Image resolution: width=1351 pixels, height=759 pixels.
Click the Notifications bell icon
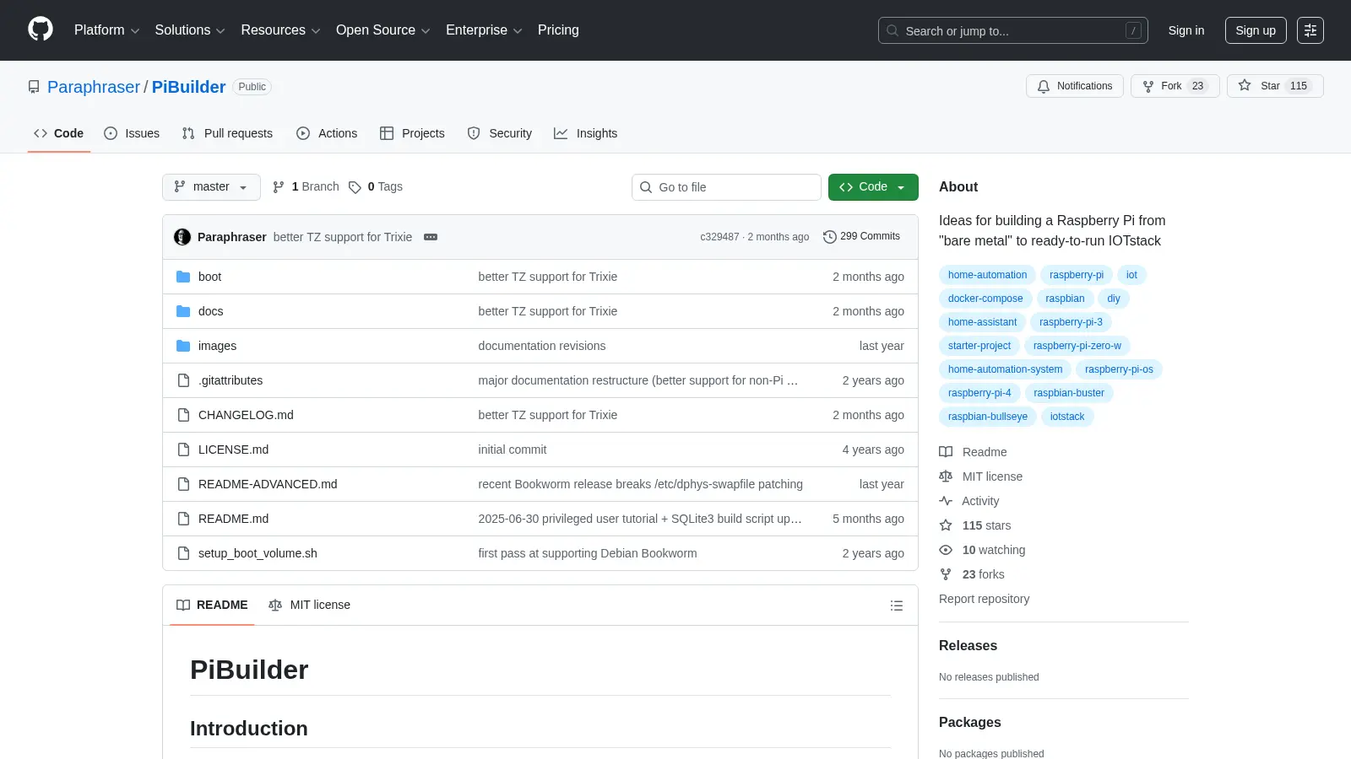[x=1044, y=86]
